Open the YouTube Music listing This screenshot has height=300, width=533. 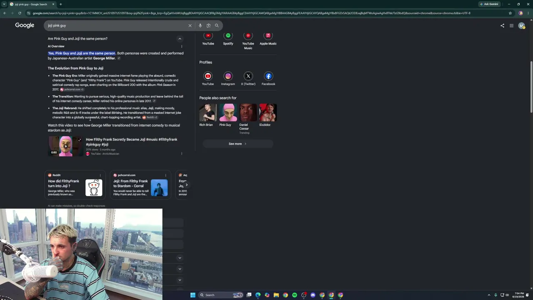(248, 41)
